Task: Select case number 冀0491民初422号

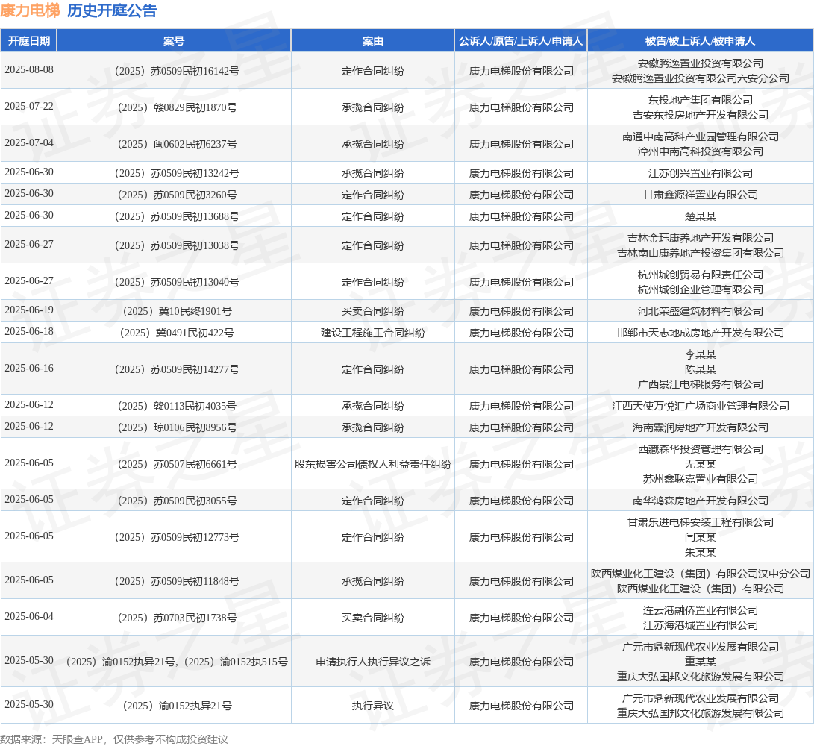Action: click(177, 333)
